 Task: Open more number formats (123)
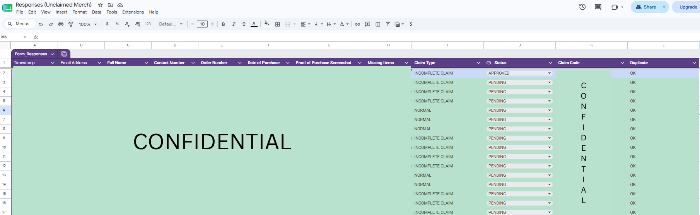[x=148, y=24]
